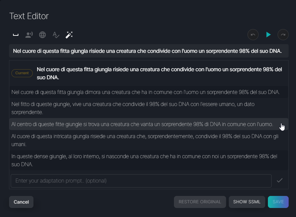Open the voice speaker icon
296x217 pixels.
(x=29, y=34)
